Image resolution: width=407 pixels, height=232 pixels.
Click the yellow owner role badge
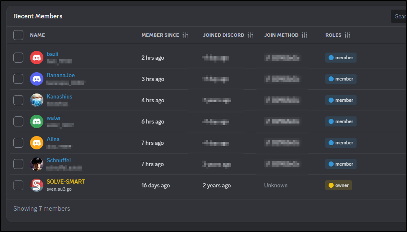338,185
